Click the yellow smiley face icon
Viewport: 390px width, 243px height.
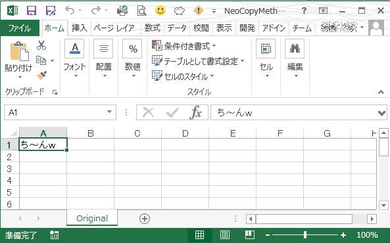point(160,11)
